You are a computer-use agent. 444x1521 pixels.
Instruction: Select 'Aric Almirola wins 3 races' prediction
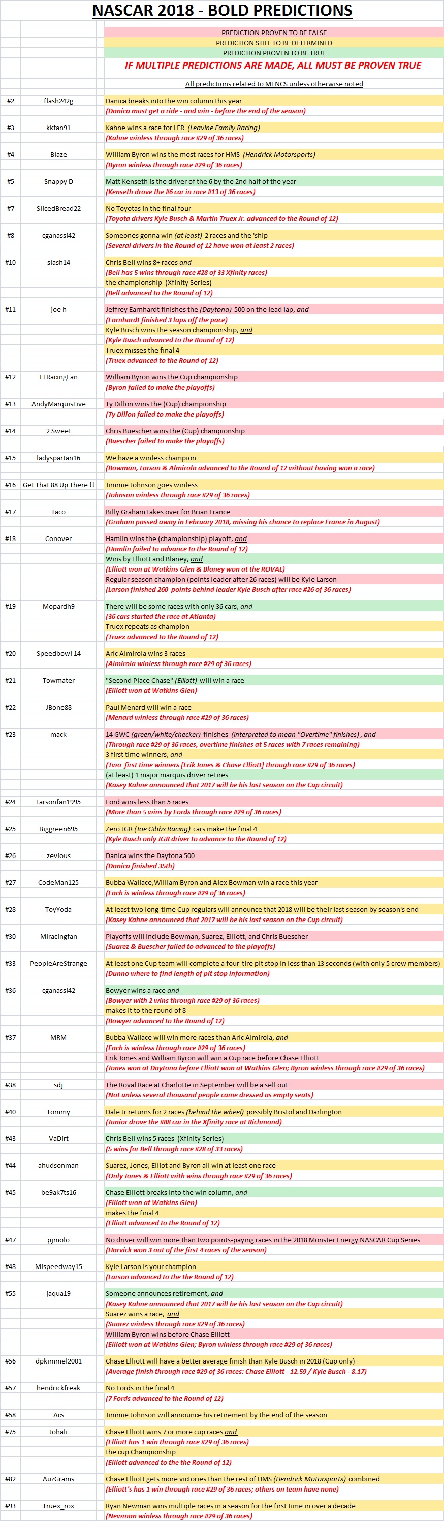pyautogui.click(x=145, y=654)
